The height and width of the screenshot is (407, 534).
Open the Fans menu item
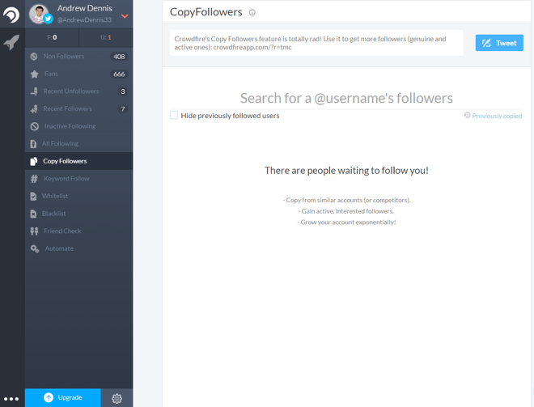click(x=79, y=74)
